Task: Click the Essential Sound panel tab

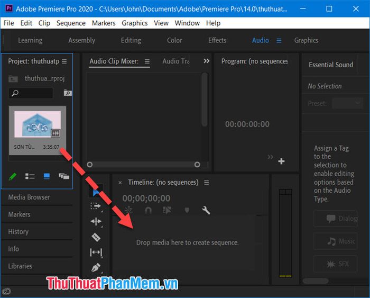Action: pyautogui.click(x=331, y=65)
